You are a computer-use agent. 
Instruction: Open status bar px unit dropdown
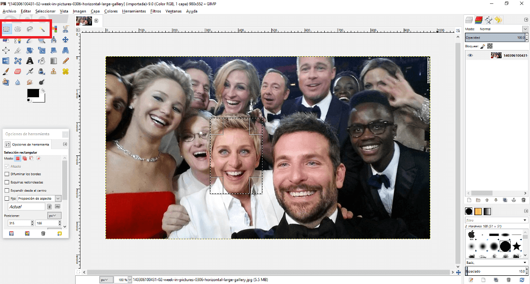tap(106, 280)
